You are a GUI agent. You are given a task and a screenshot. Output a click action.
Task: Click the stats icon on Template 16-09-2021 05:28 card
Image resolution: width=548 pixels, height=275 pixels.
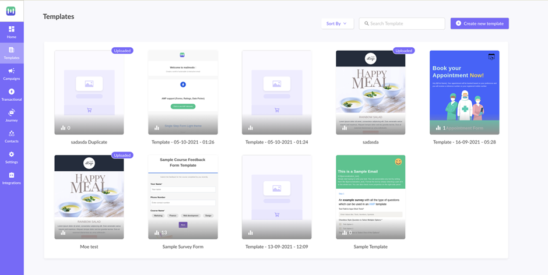point(438,128)
